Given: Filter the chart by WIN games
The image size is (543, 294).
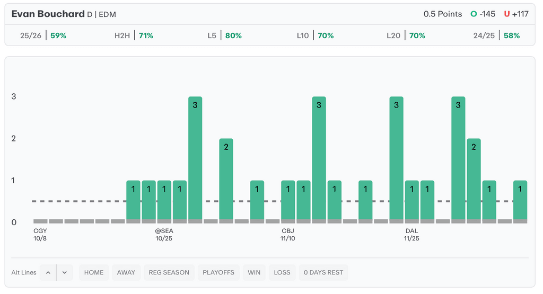Looking at the screenshot, I should (x=253, y=272).
